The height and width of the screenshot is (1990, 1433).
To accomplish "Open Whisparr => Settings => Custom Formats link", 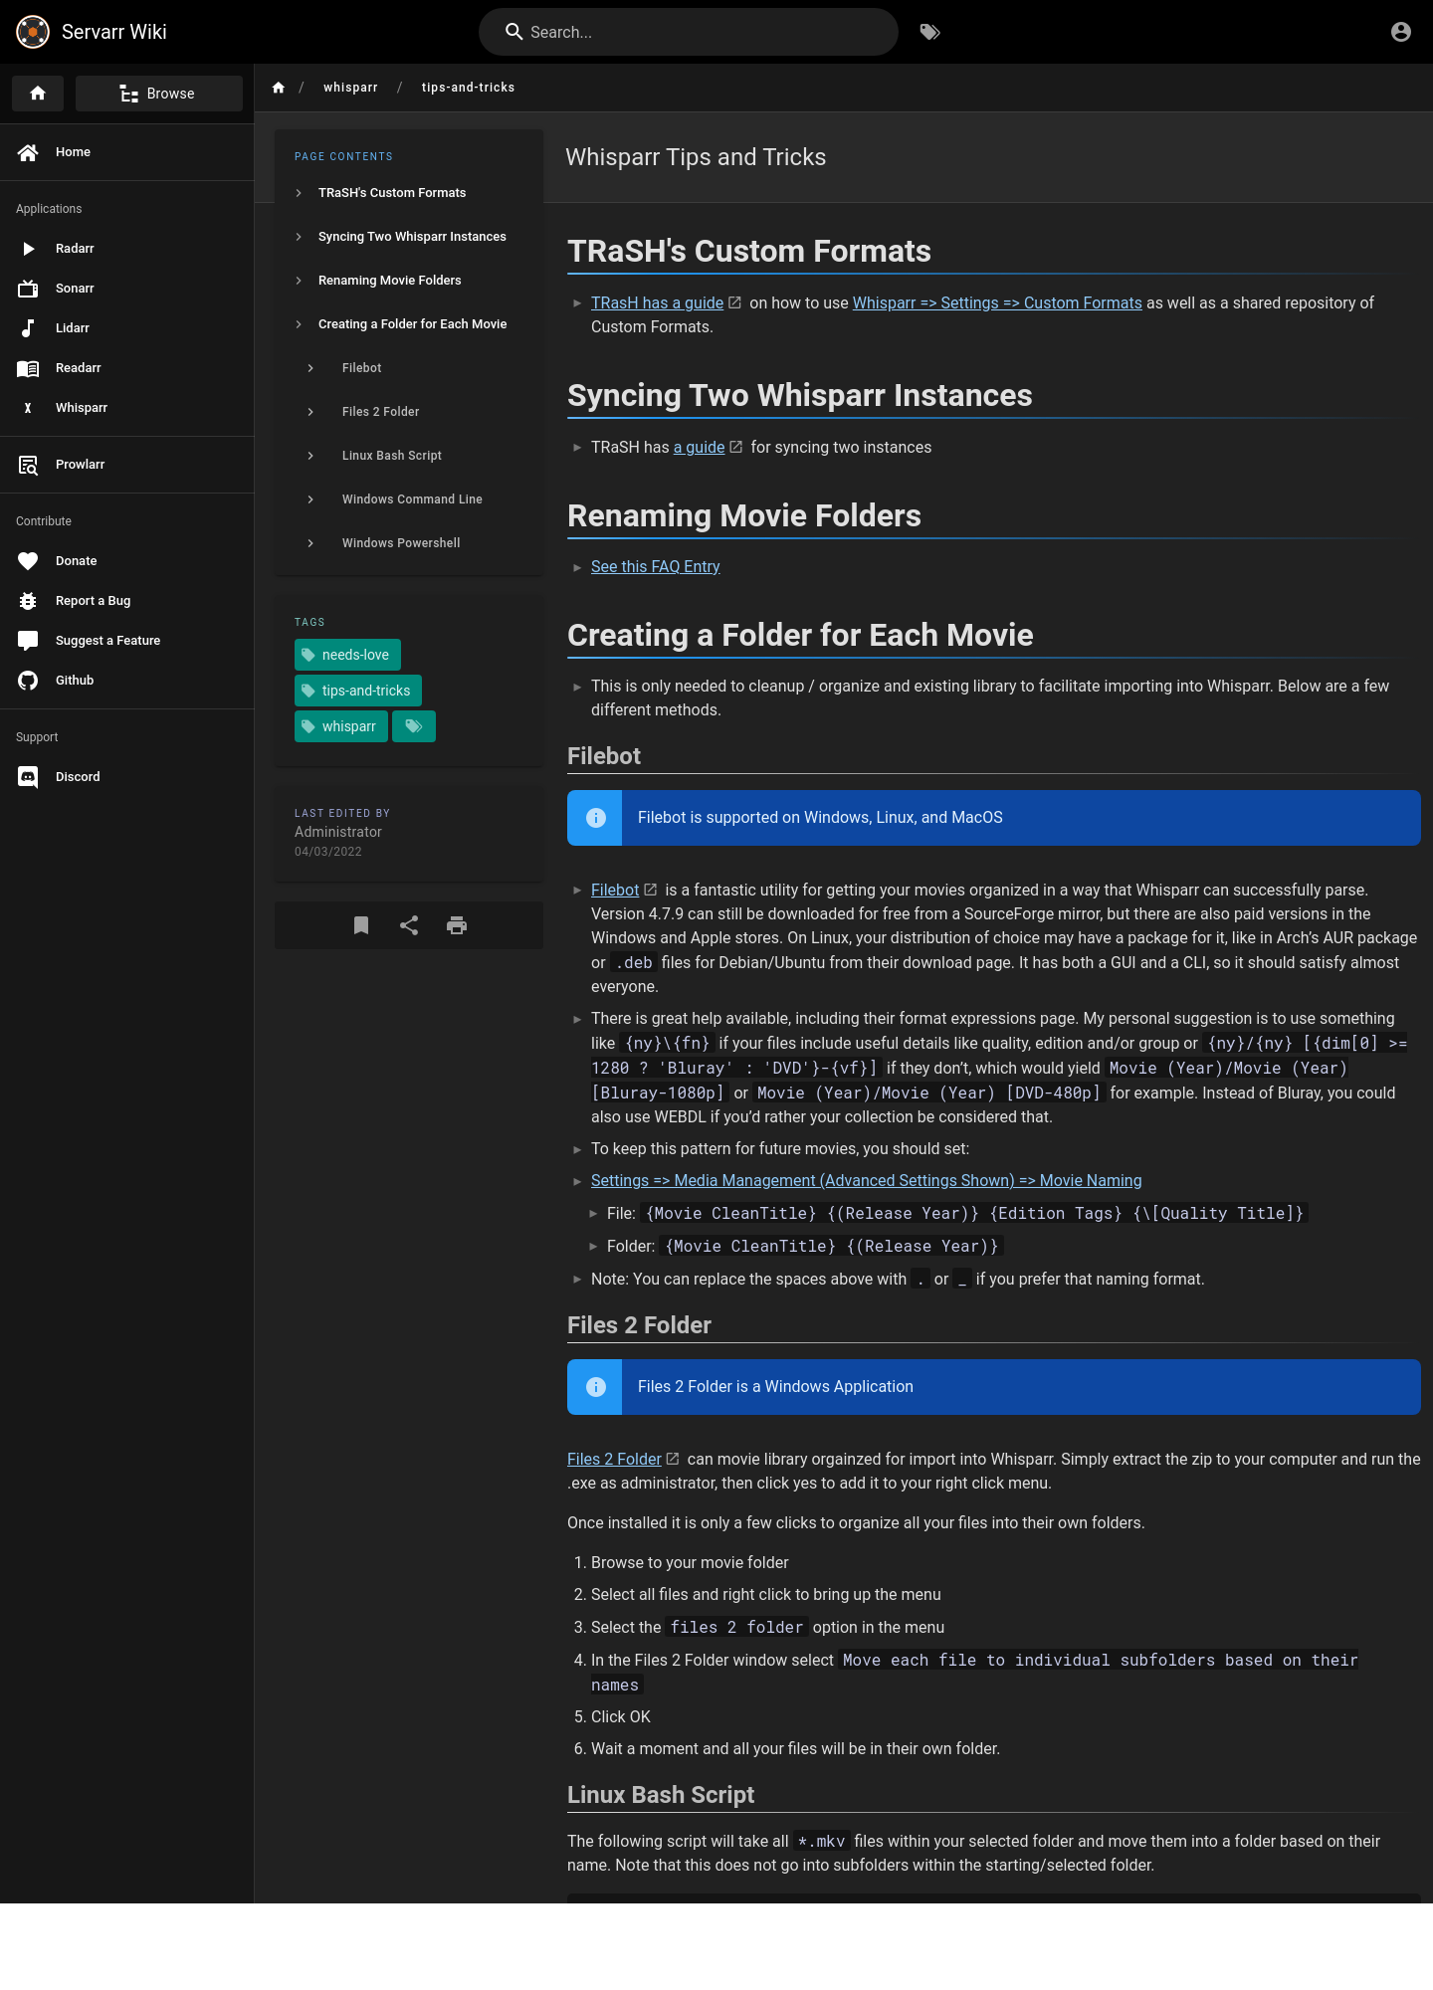I will (997, 303).
